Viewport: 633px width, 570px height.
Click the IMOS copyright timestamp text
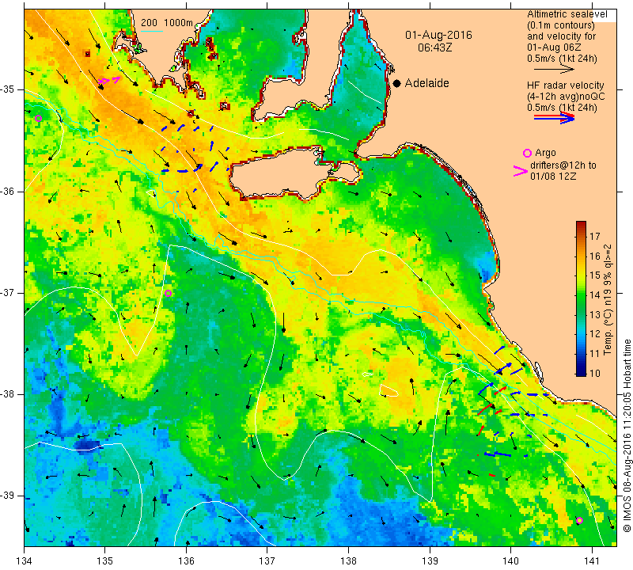coord(627,435)
